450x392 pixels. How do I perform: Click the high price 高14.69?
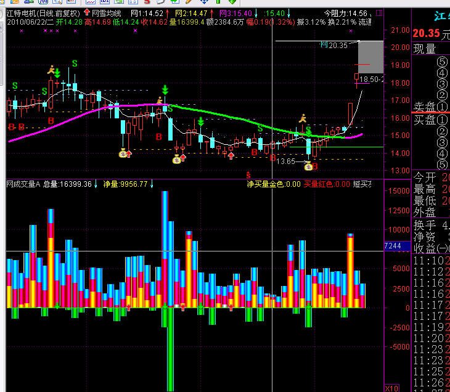tap(97, 22)
